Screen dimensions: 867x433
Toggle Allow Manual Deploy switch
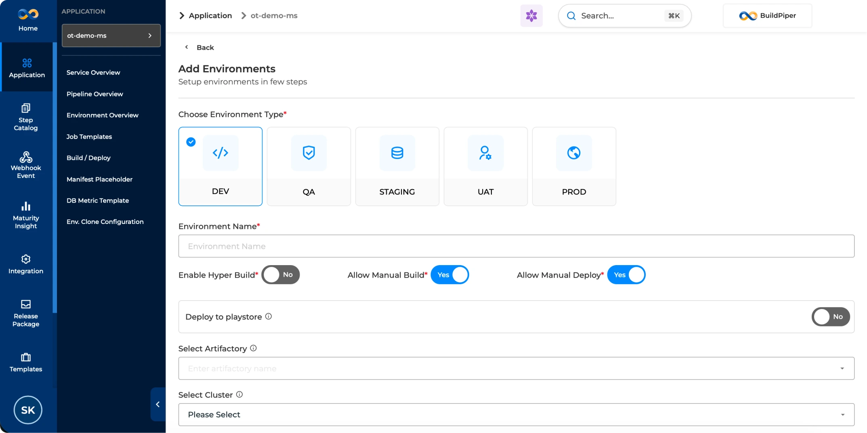(x=626, y=275)
